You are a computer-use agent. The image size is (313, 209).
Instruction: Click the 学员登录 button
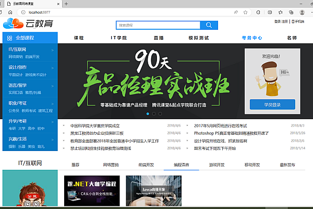[272, 104]
